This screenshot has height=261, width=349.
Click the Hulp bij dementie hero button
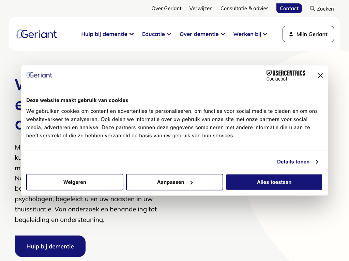click(x=50, y=246)
